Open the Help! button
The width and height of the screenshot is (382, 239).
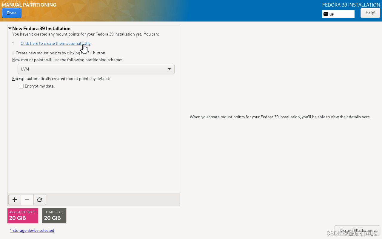pos(370,13)
